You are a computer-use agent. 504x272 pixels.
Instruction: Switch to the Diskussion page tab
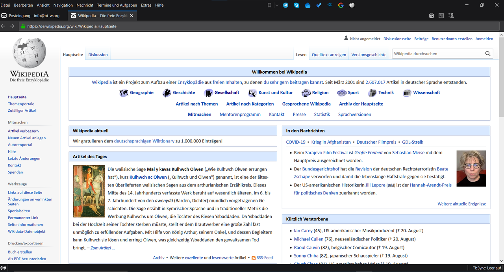coord(98,55)
